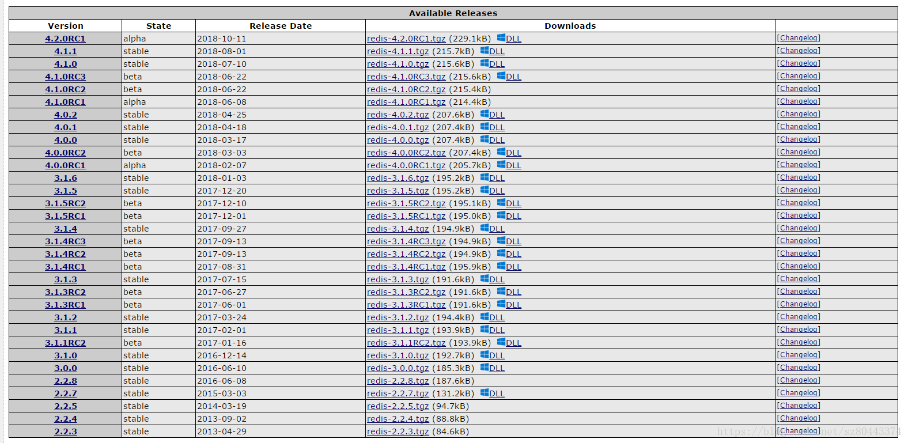Click the Downloads column header
908x443 pixels.
pos(570,26)
